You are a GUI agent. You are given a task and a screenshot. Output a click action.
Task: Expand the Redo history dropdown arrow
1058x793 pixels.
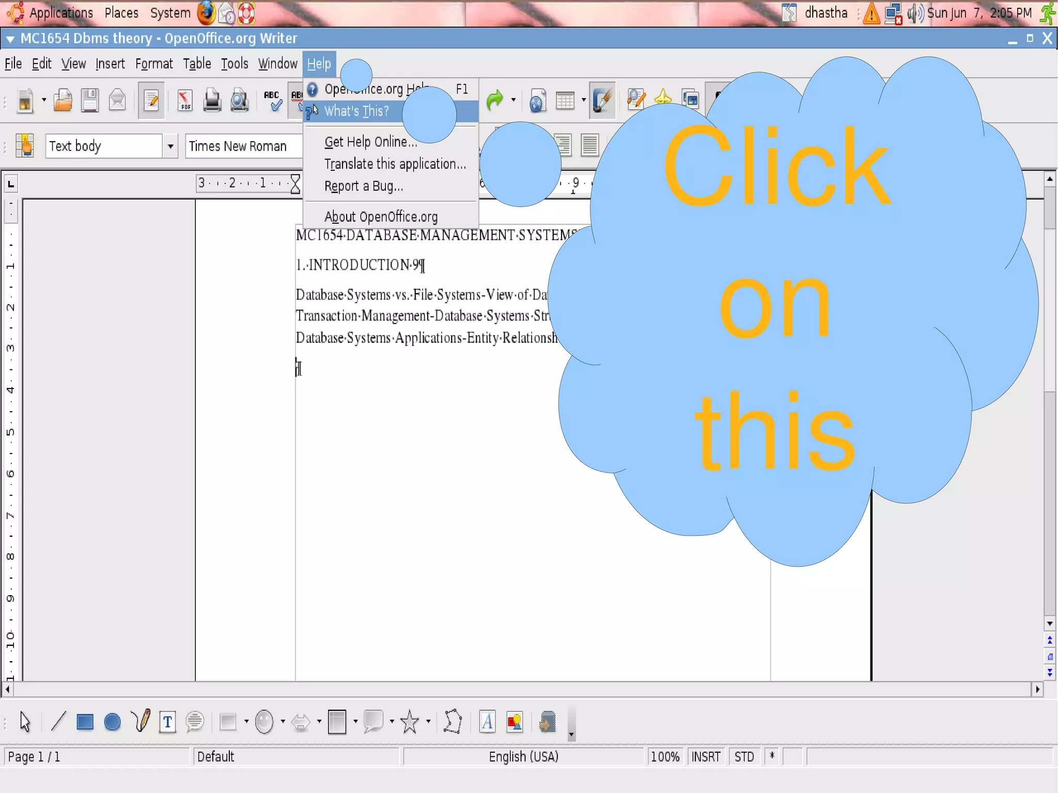[513, 100]
